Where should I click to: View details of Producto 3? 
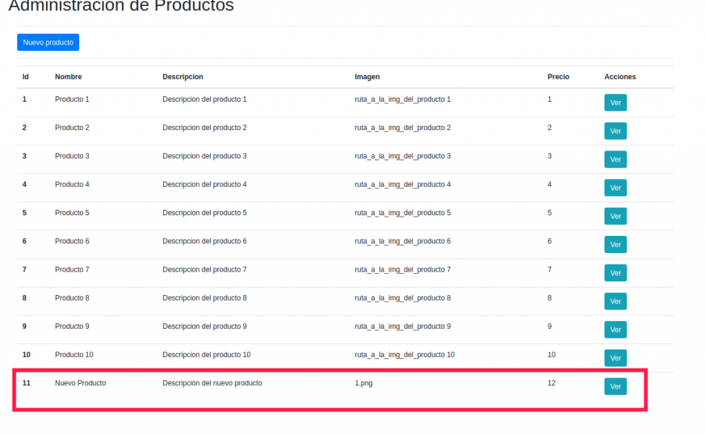tap(615, 160)
